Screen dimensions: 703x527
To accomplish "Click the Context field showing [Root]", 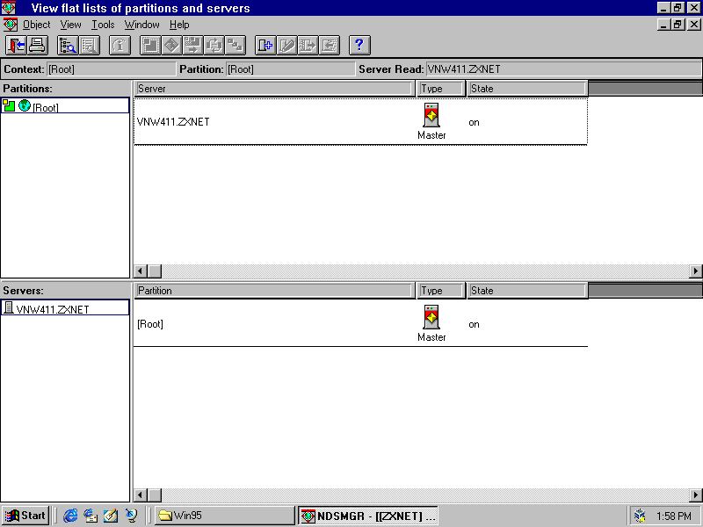I will coord(111,69).
